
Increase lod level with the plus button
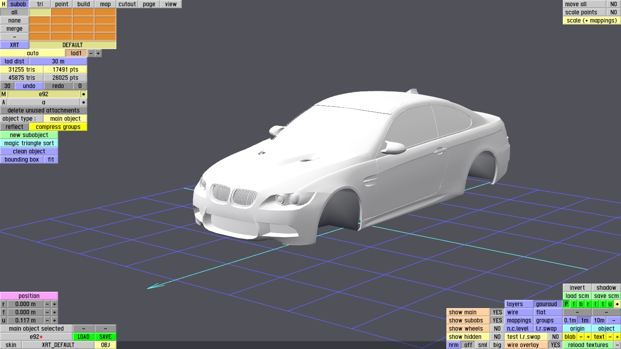(x=98, y=53)
